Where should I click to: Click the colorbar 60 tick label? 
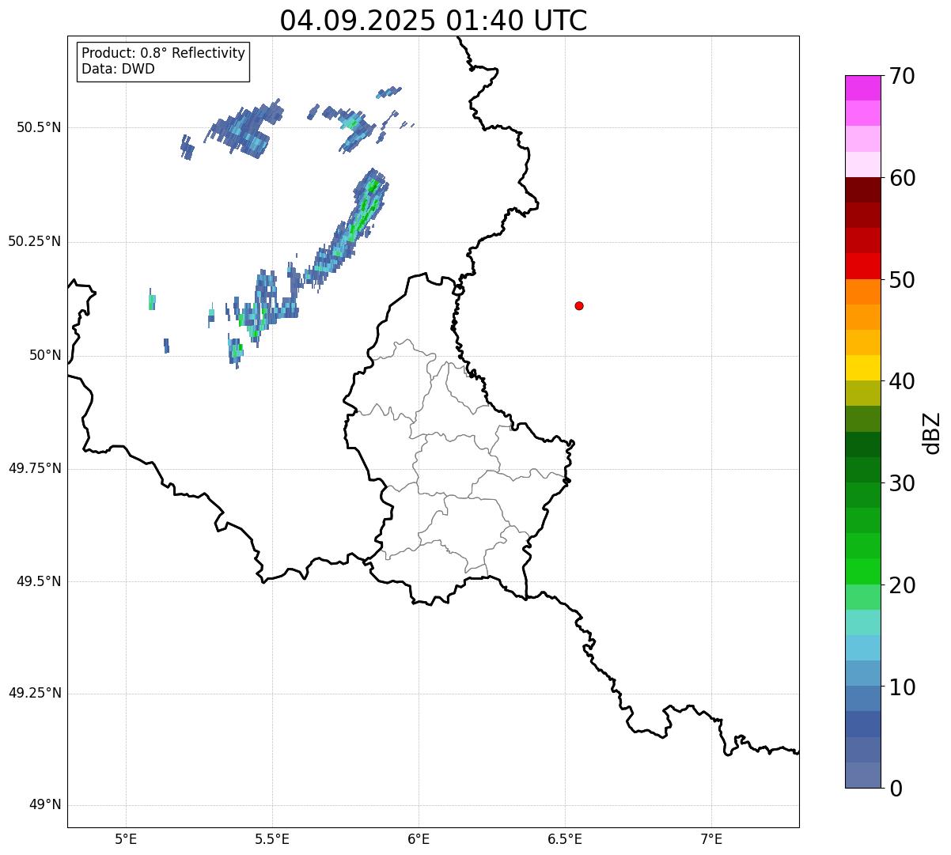(902, 178)
